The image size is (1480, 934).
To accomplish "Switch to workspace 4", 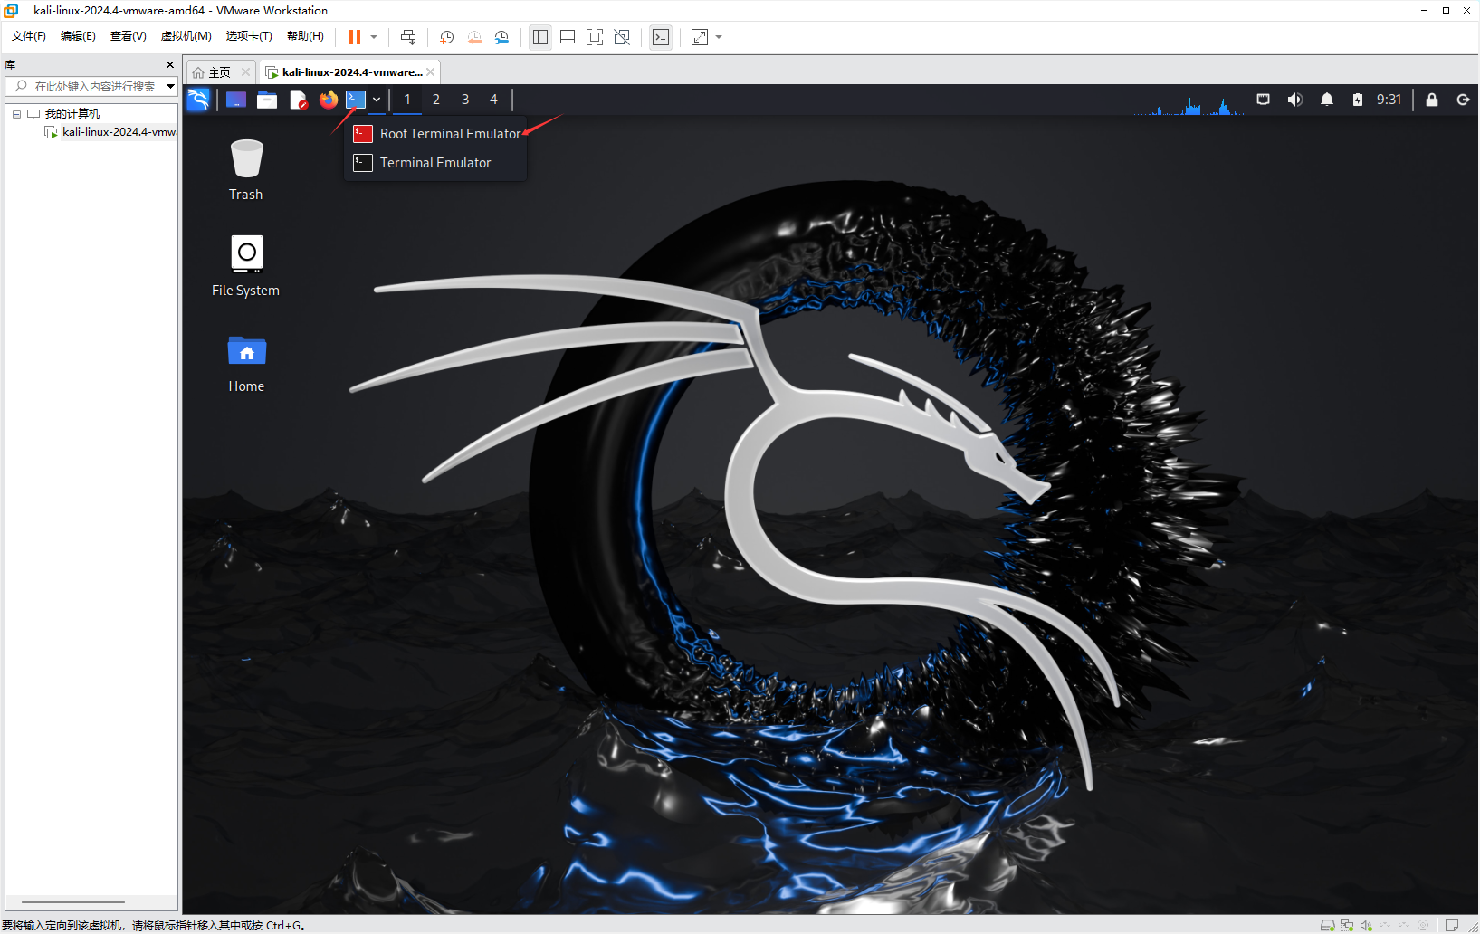I will (494, 100).
